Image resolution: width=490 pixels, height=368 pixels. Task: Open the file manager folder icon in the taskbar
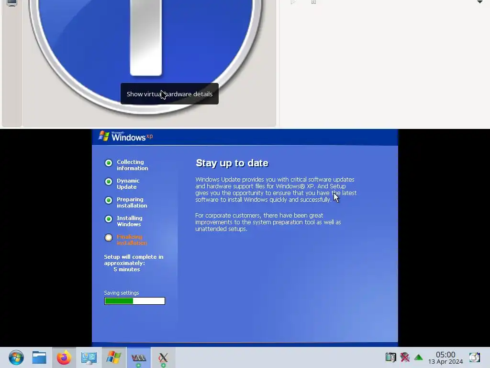pos(39,357)
